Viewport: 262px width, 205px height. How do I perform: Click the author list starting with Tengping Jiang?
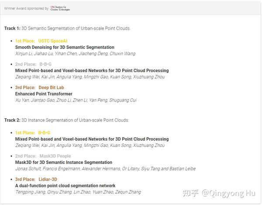pyautogui.click(x=78, y=192)
